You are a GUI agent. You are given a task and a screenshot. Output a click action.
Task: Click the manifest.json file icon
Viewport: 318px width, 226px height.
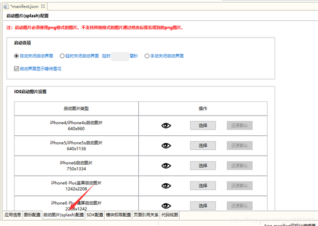(6, 6)
